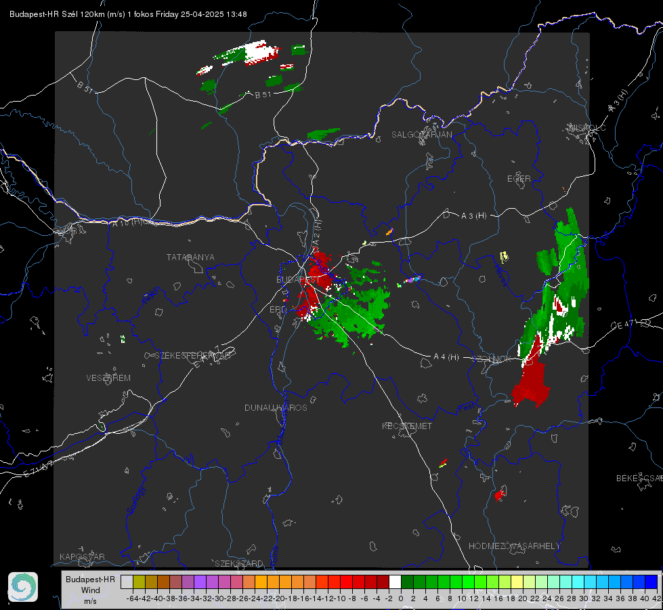Click the white zero-wind swatch in the legend

395,582
